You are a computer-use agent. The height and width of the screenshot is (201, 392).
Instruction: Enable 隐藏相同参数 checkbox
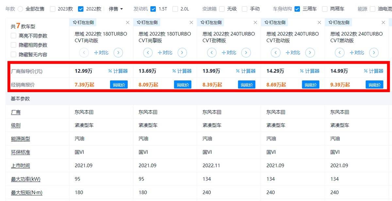(13, 45)
